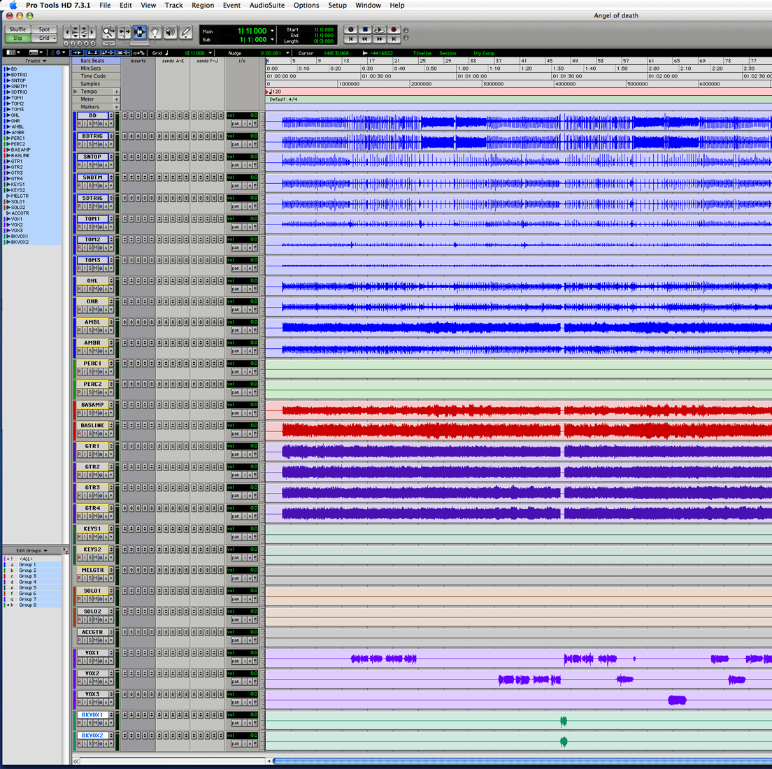Click horizontal zoom out arrow button
772x769 pixels.
[x=67, y=32]
